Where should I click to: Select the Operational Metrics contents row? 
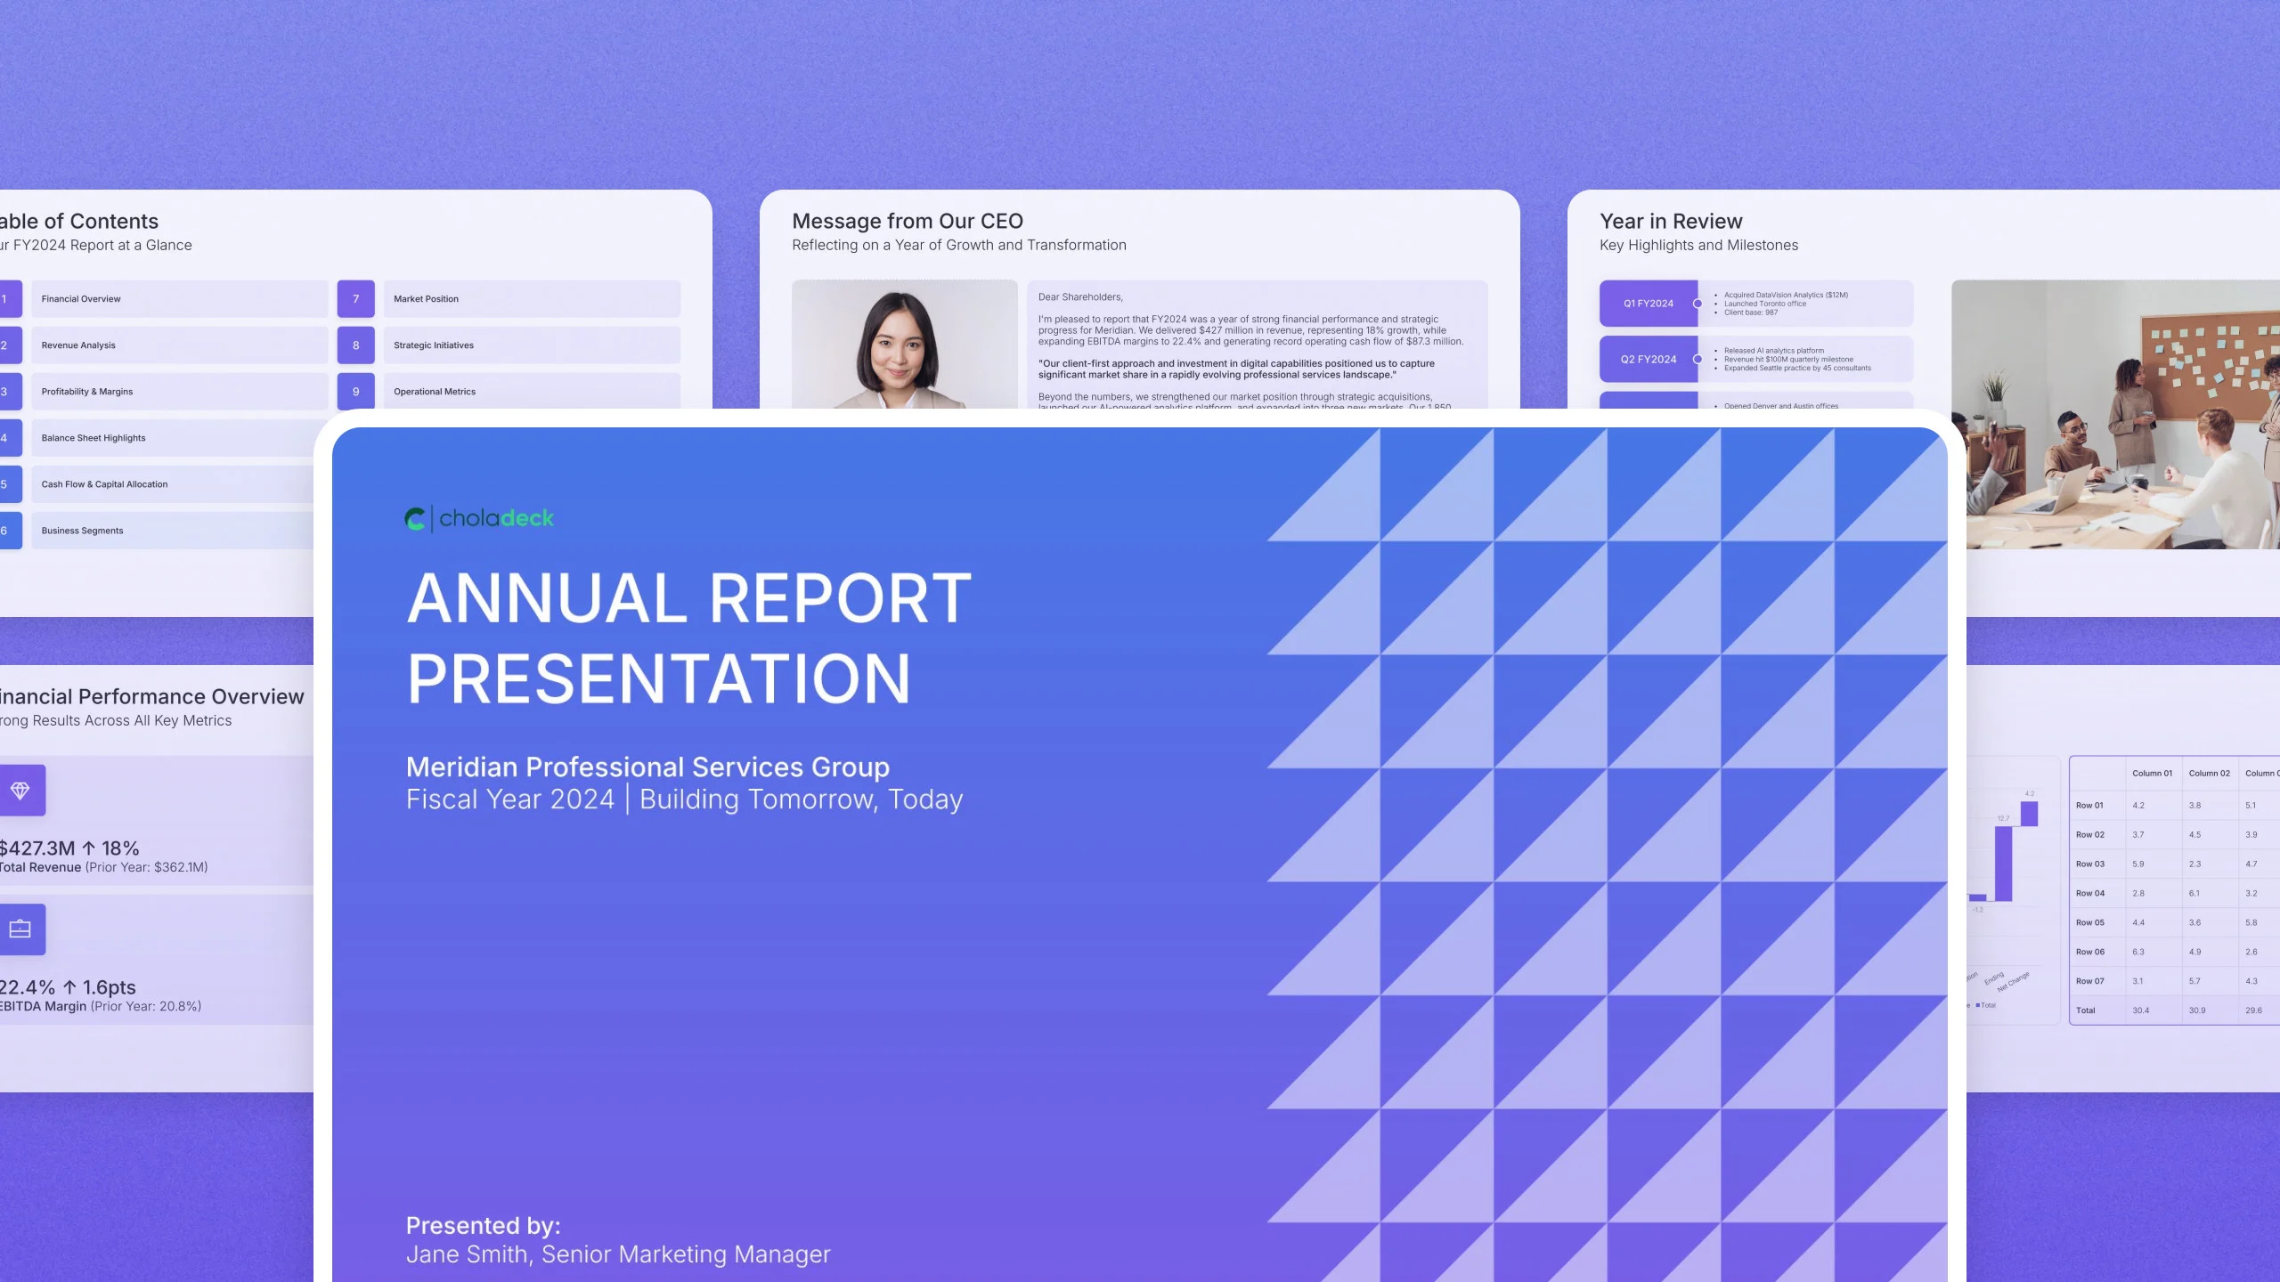pos(532,392)
